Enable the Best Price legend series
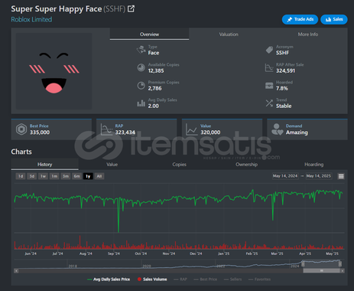 [x=206, y=280]
